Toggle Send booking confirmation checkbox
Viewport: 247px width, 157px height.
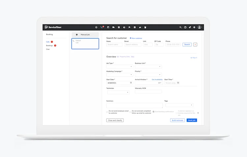pyautogui.click(x=153, y=112)
